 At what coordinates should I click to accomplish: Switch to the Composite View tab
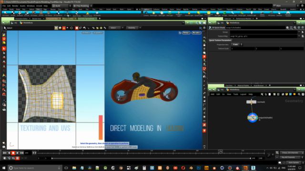point(52,19)
